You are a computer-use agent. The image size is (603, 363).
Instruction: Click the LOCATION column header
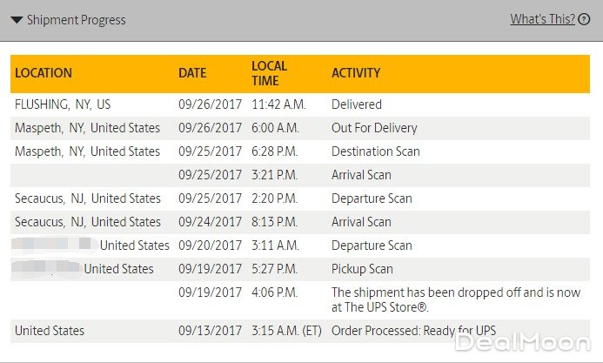[x=44, y=73]
